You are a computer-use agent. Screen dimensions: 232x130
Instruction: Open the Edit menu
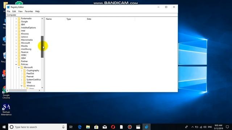14,11
